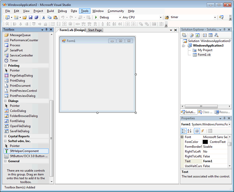Screen dimensions: 234x192
Task: Toggle auto-hide pin on Toolbox panel
Action: coord(46,30)
